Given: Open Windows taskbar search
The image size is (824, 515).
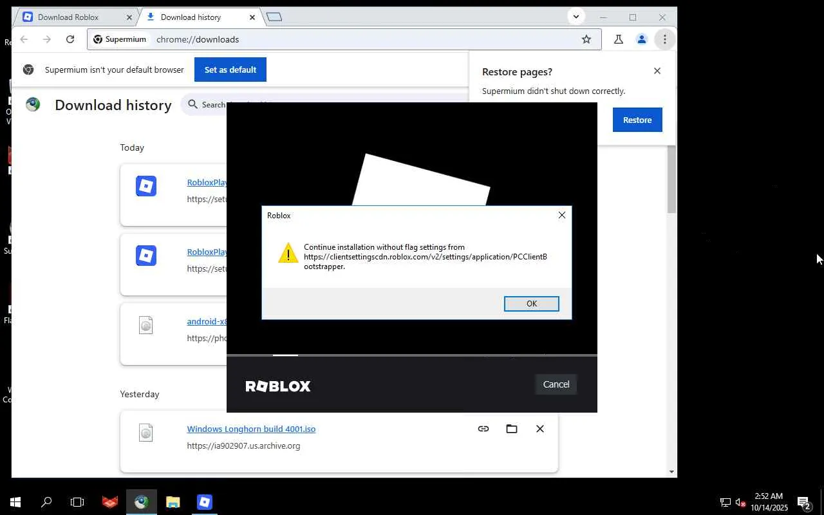Looking at the screenshot, I should click(46, 502).
